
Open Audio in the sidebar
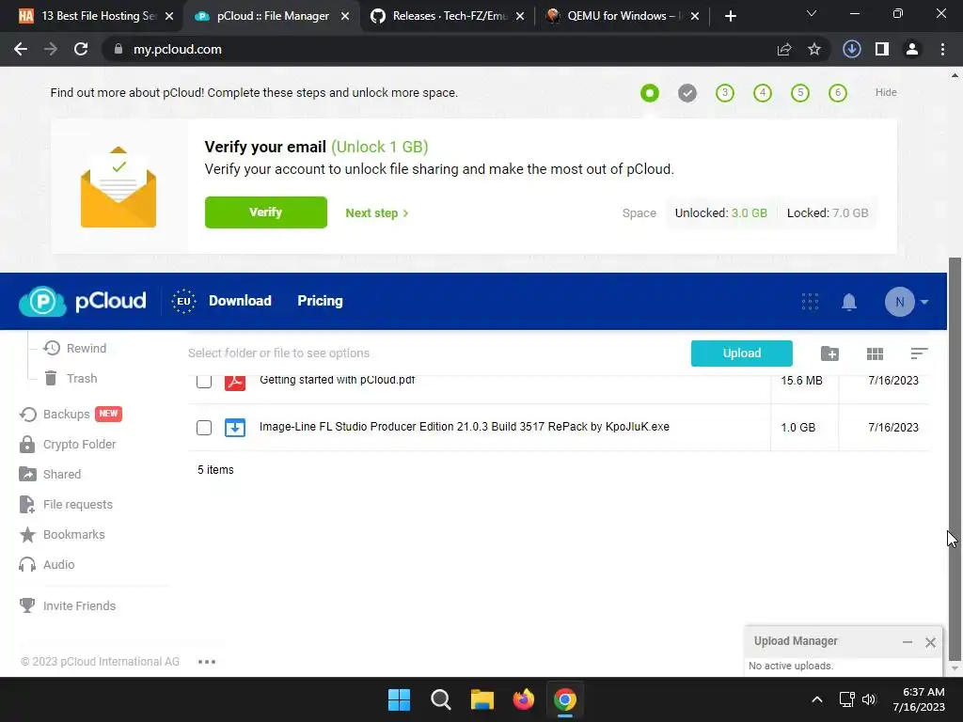point(47,564)
